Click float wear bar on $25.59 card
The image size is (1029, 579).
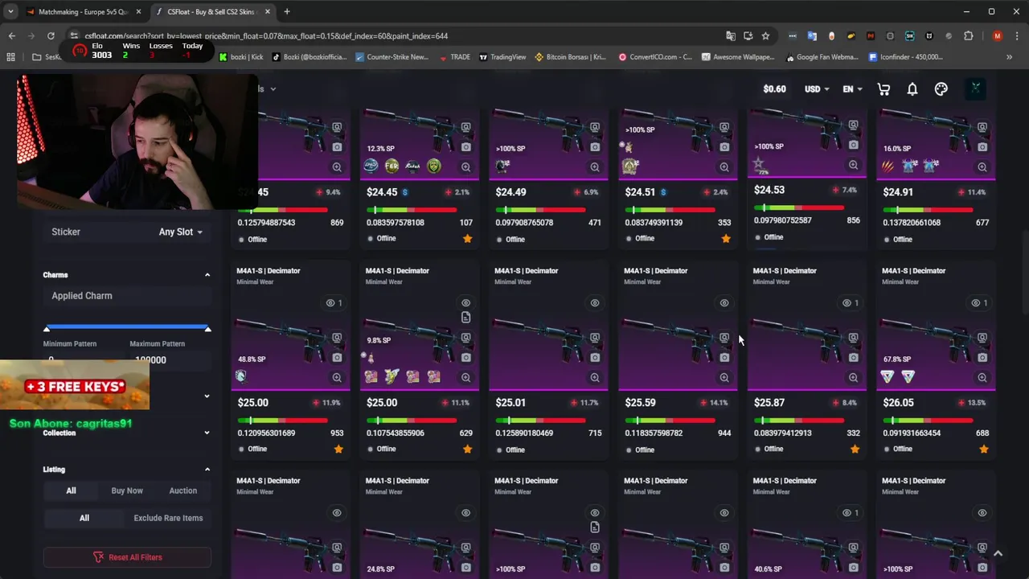pos(670,420)
